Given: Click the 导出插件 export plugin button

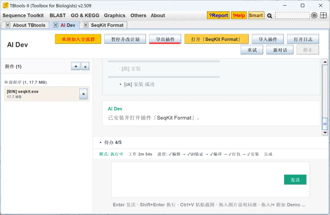Looking at the screenshot, I should (165, 39).
